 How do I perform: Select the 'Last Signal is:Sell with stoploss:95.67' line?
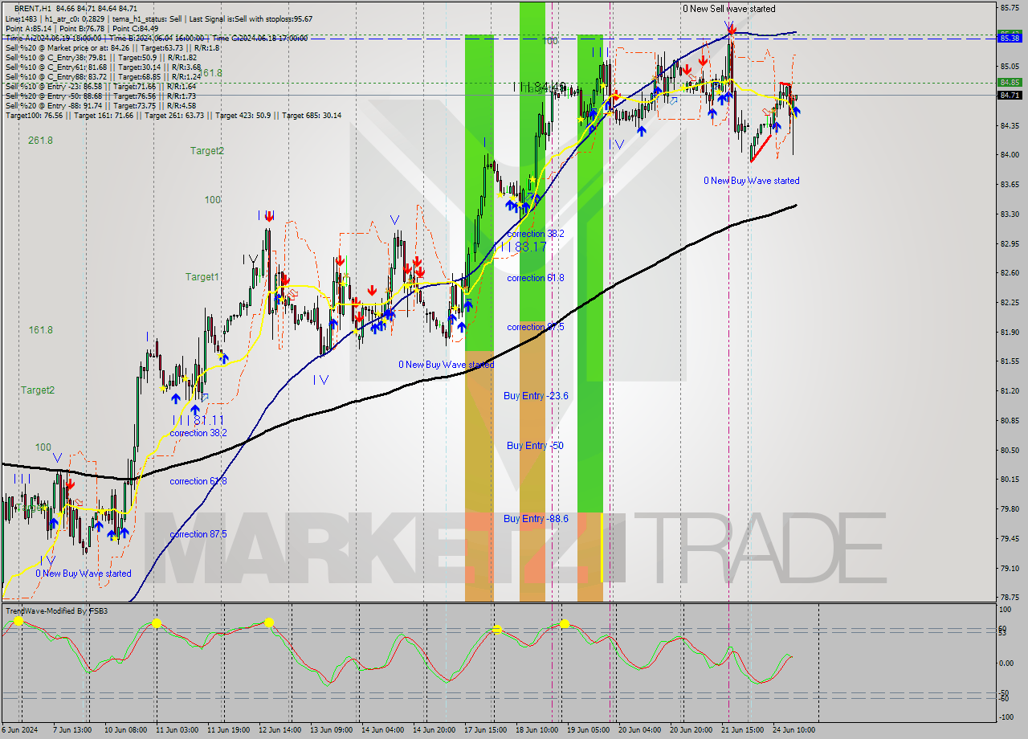[250, 18]
